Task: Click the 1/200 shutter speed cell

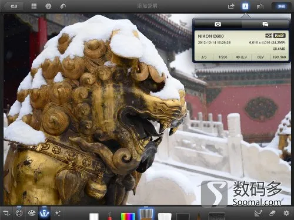Action: point(223,57)
